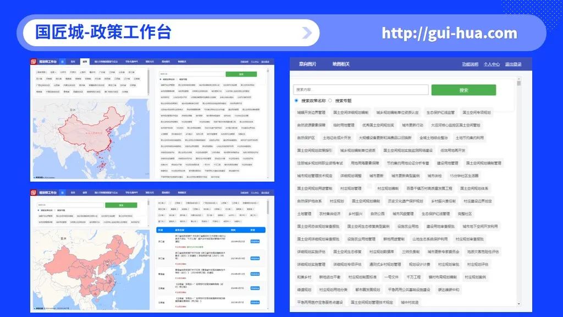Click the red logo icon in the bottom-left window

coord(34,192)
